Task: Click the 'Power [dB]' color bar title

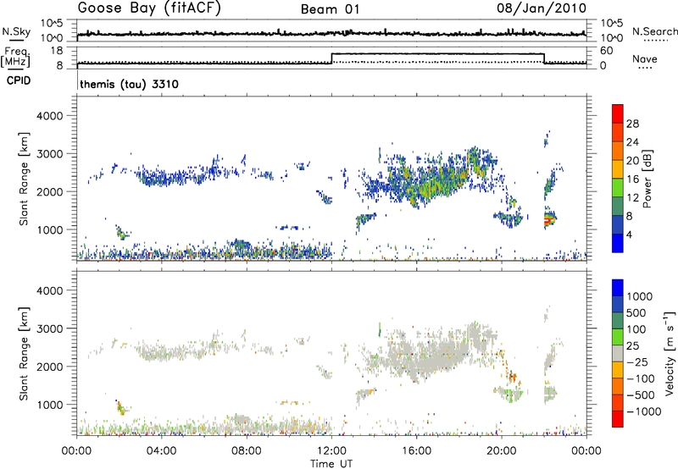Action: pos(647,179)
